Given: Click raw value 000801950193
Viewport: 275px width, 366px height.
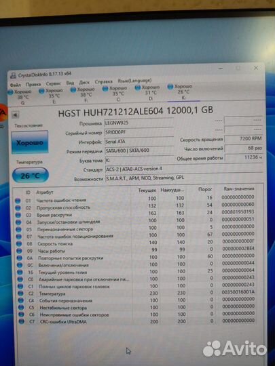Looking at the screenshot, I should click(238, 211).
